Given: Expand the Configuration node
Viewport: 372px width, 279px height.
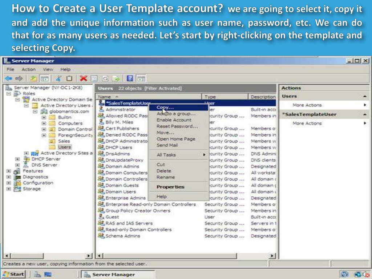Looking at the screenshot, I should point(9,183).
